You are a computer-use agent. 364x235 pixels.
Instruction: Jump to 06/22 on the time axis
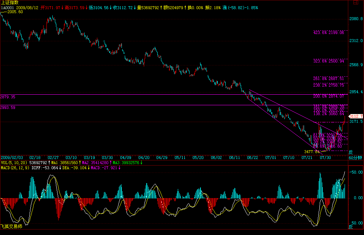(252, 158)
